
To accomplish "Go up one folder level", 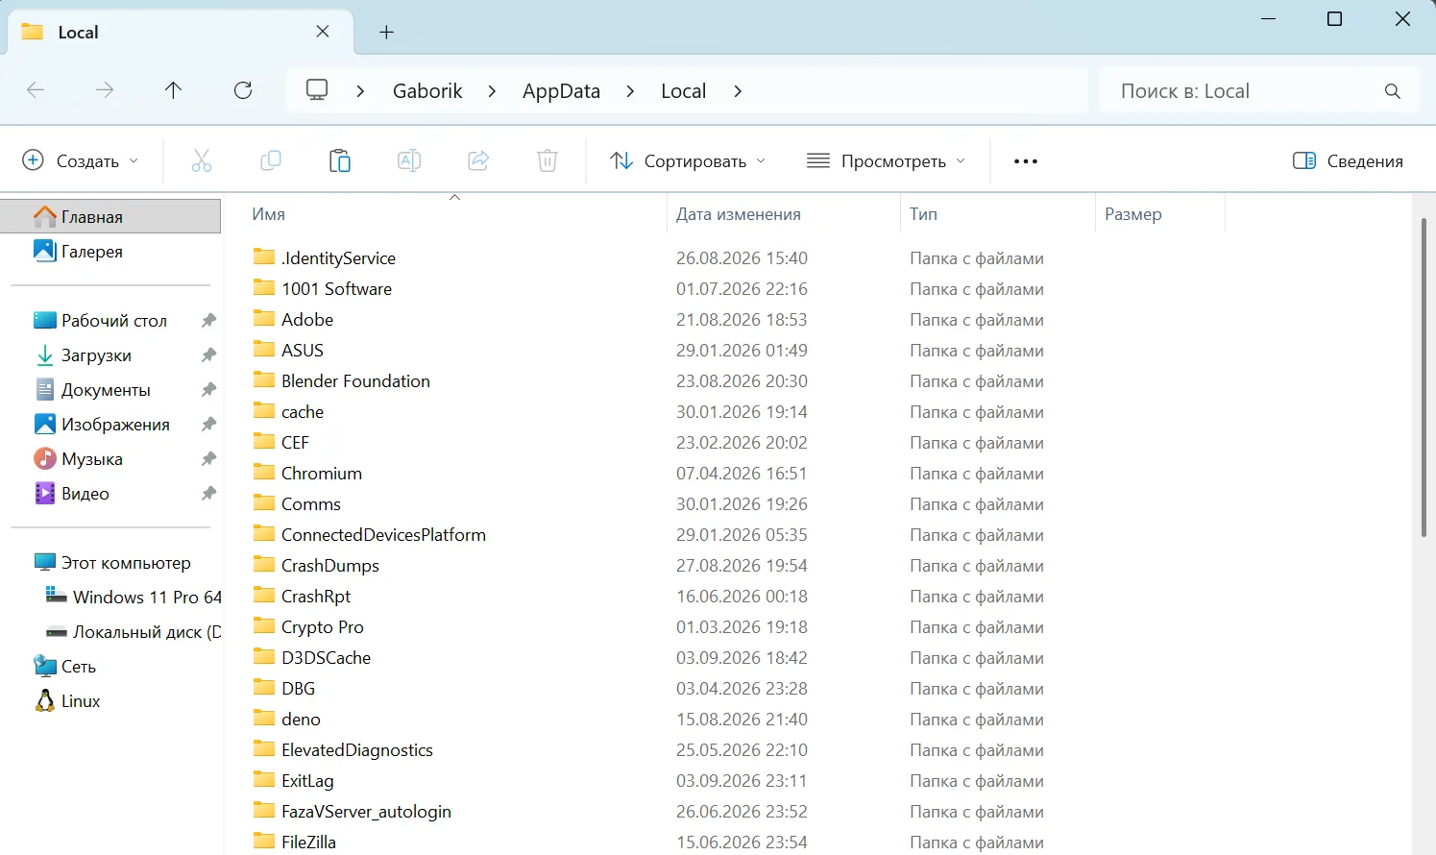I will pyautogui.click(x=173, y=90).
